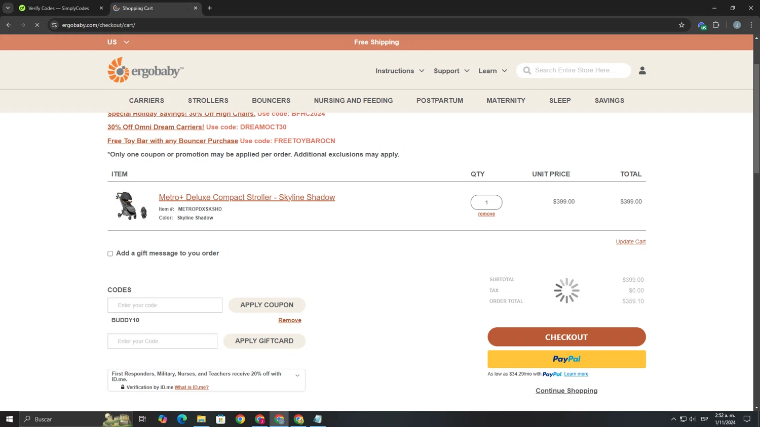Click the quantity field for stroller

(x=486, y=202)
